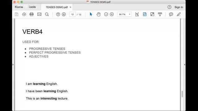Select the arrow selection tool

pos(91,14)
